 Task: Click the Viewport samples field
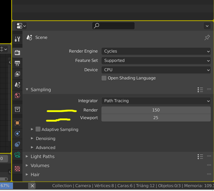156,118
